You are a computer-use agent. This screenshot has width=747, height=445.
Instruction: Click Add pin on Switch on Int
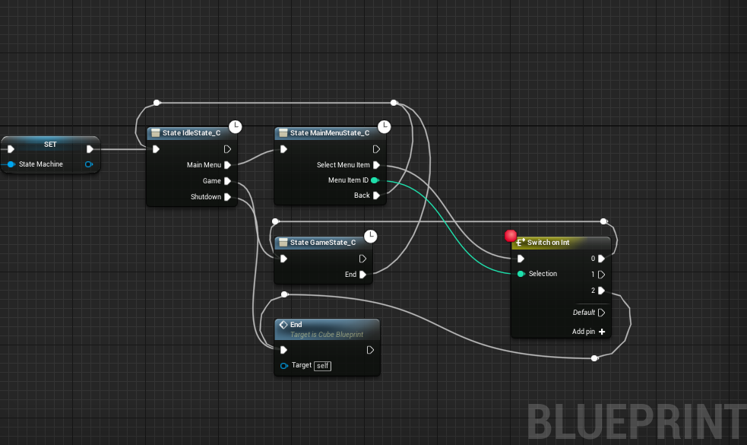pos(588,332)
